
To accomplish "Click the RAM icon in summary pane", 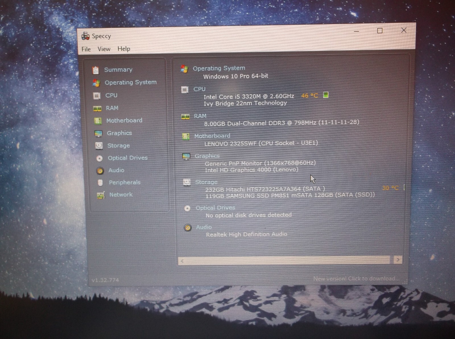I will click(x=185, y=117).
